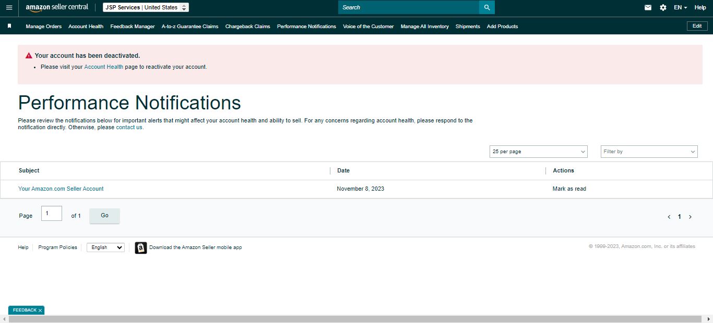This screenshot has width=713, height=323.
Task: Open Manage Orders menu item
Action: click(x=43, y=26)
